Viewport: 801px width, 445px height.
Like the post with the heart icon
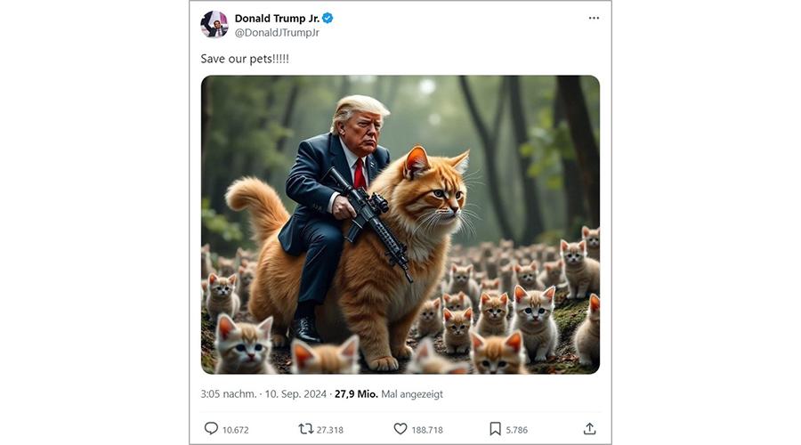click(400, 429)
